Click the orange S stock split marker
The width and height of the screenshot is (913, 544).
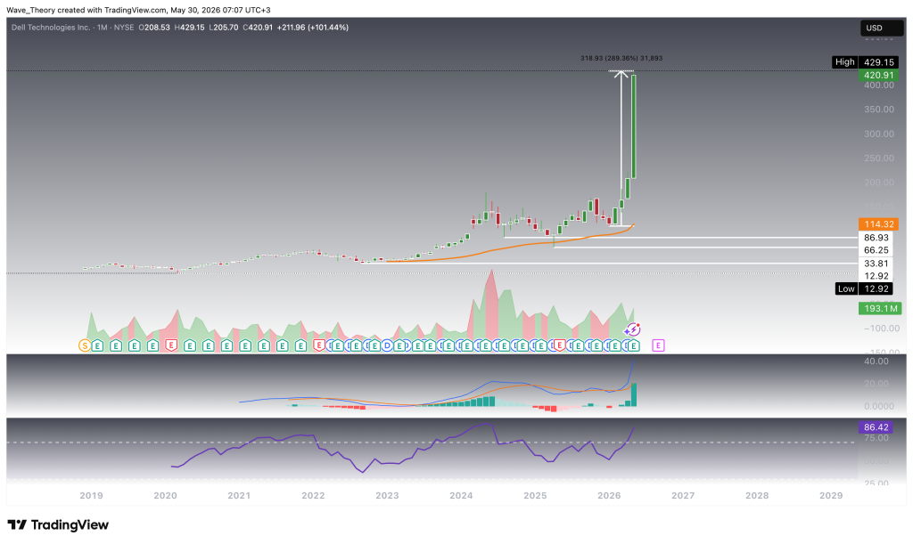pos(85,345)
